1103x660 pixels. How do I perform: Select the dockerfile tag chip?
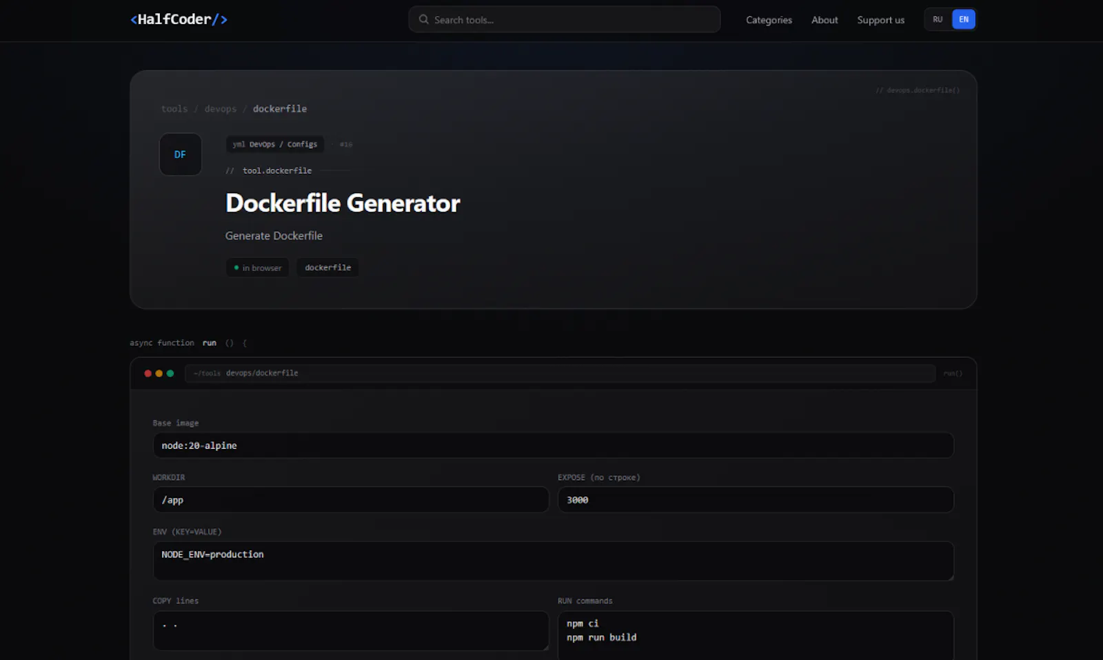pyautogui.click(x=328, y=268)
